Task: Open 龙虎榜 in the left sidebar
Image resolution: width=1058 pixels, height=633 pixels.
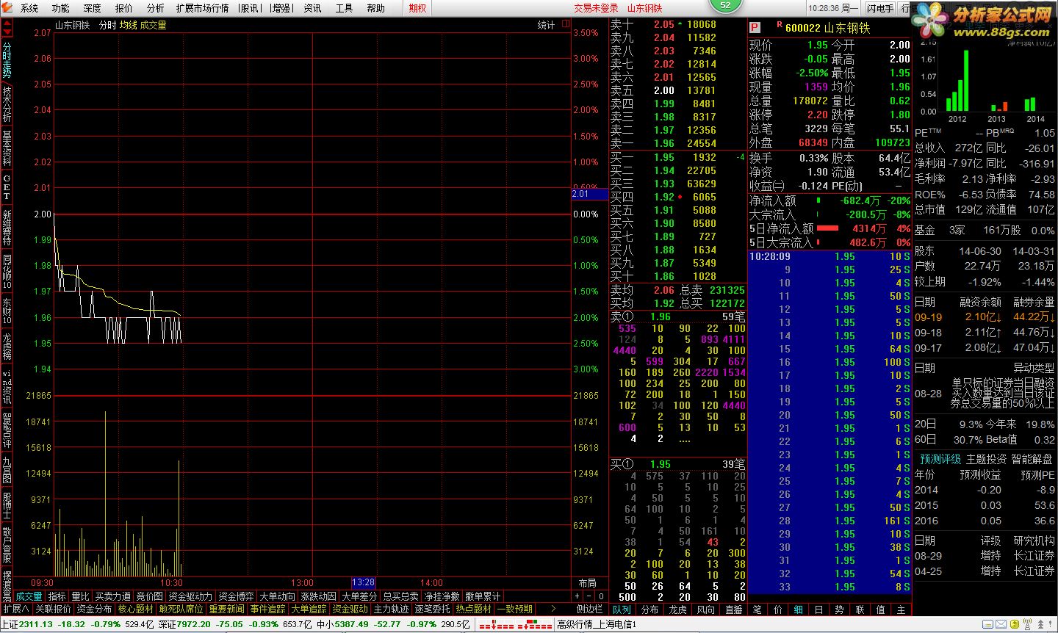Action: tap(7, 347)
